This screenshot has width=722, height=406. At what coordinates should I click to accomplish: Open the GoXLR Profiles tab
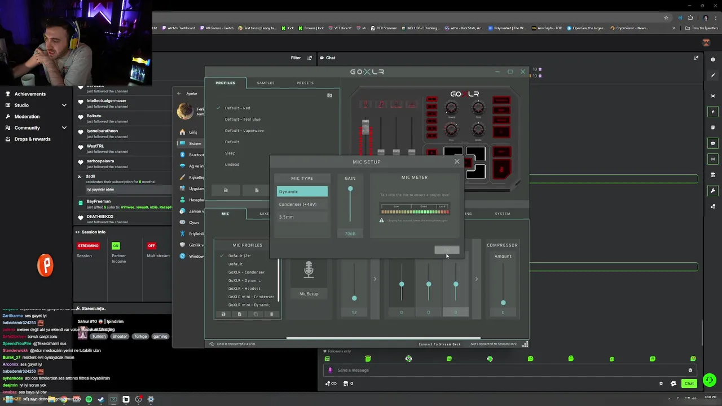click(225, 83)
